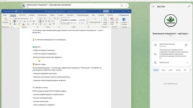Click the Save icon in Word title bar
The width and height of the screenshot is (193, 108).
[x=22, y=11]
